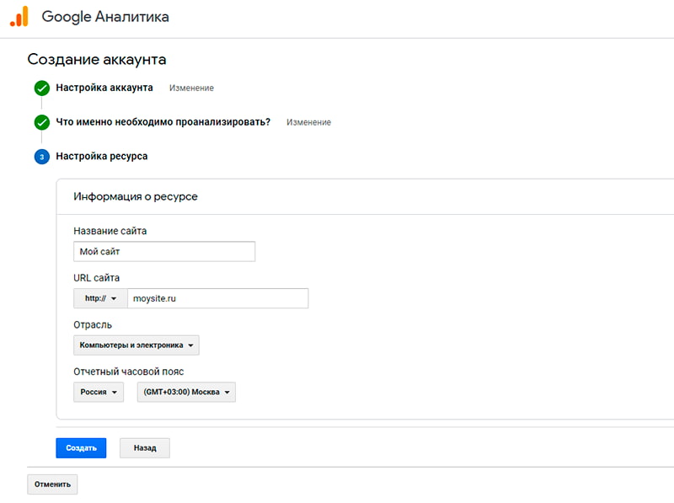
Task: Click the Создать button
Action: 80,447
